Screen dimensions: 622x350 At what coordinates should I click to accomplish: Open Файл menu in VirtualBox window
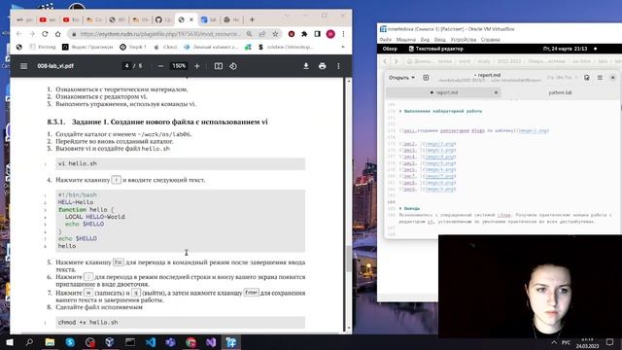click(385, 40)
